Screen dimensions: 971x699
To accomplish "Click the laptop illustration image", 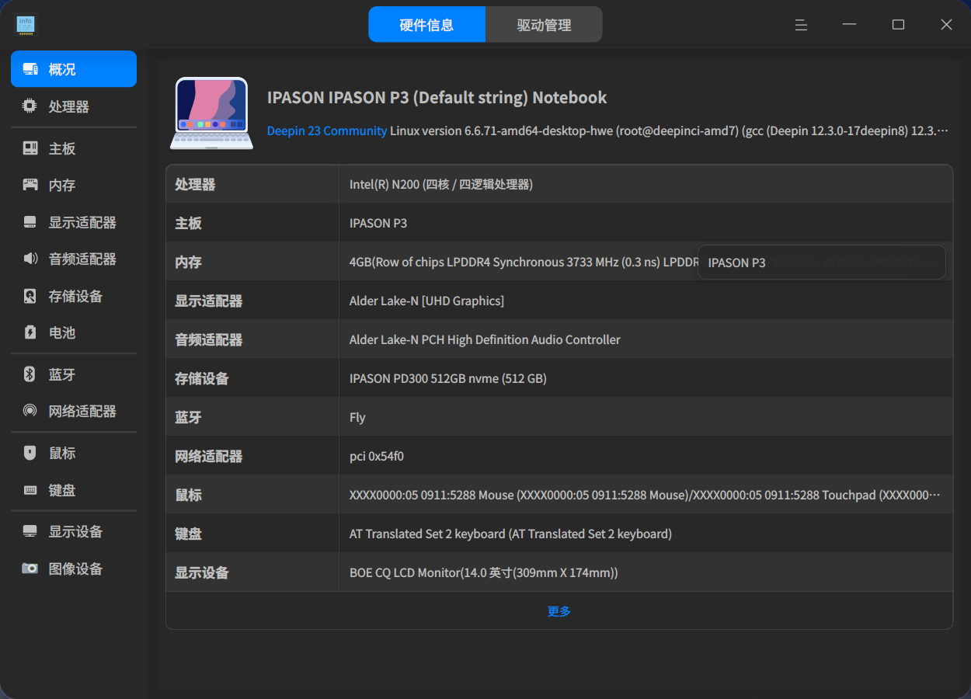I will pyautogui.click(x=211, y=113).
